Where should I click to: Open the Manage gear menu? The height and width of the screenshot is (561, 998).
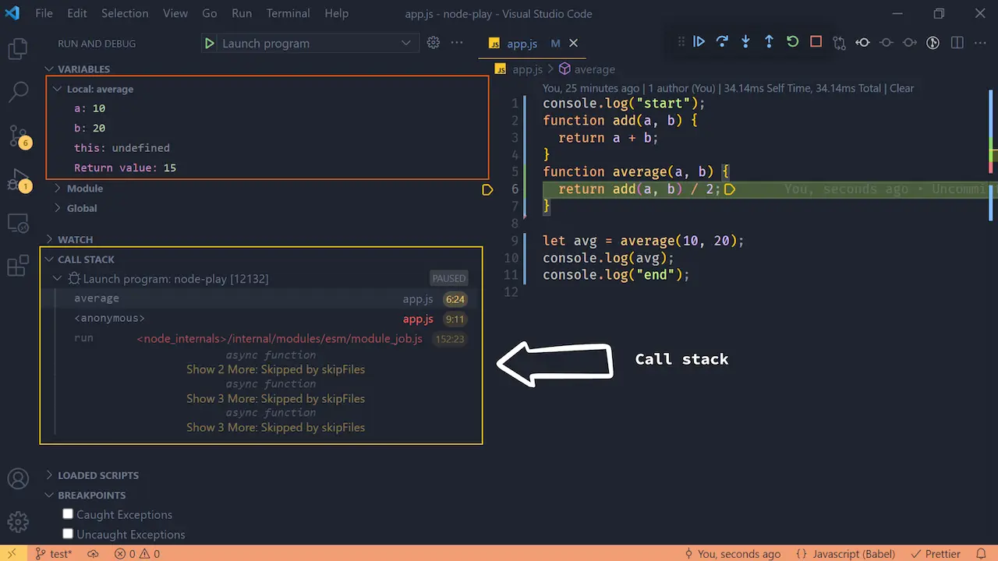coord(18,522)
